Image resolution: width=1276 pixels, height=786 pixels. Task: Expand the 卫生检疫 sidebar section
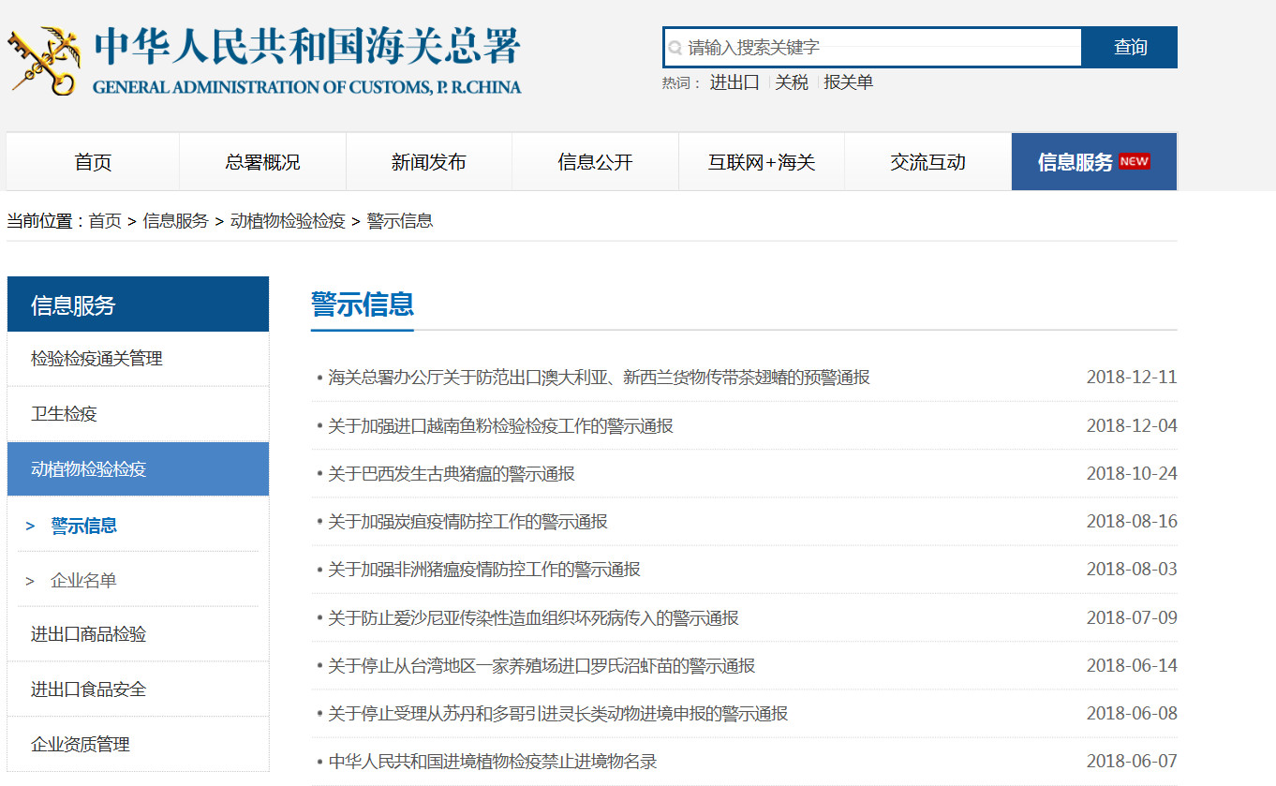64,414
